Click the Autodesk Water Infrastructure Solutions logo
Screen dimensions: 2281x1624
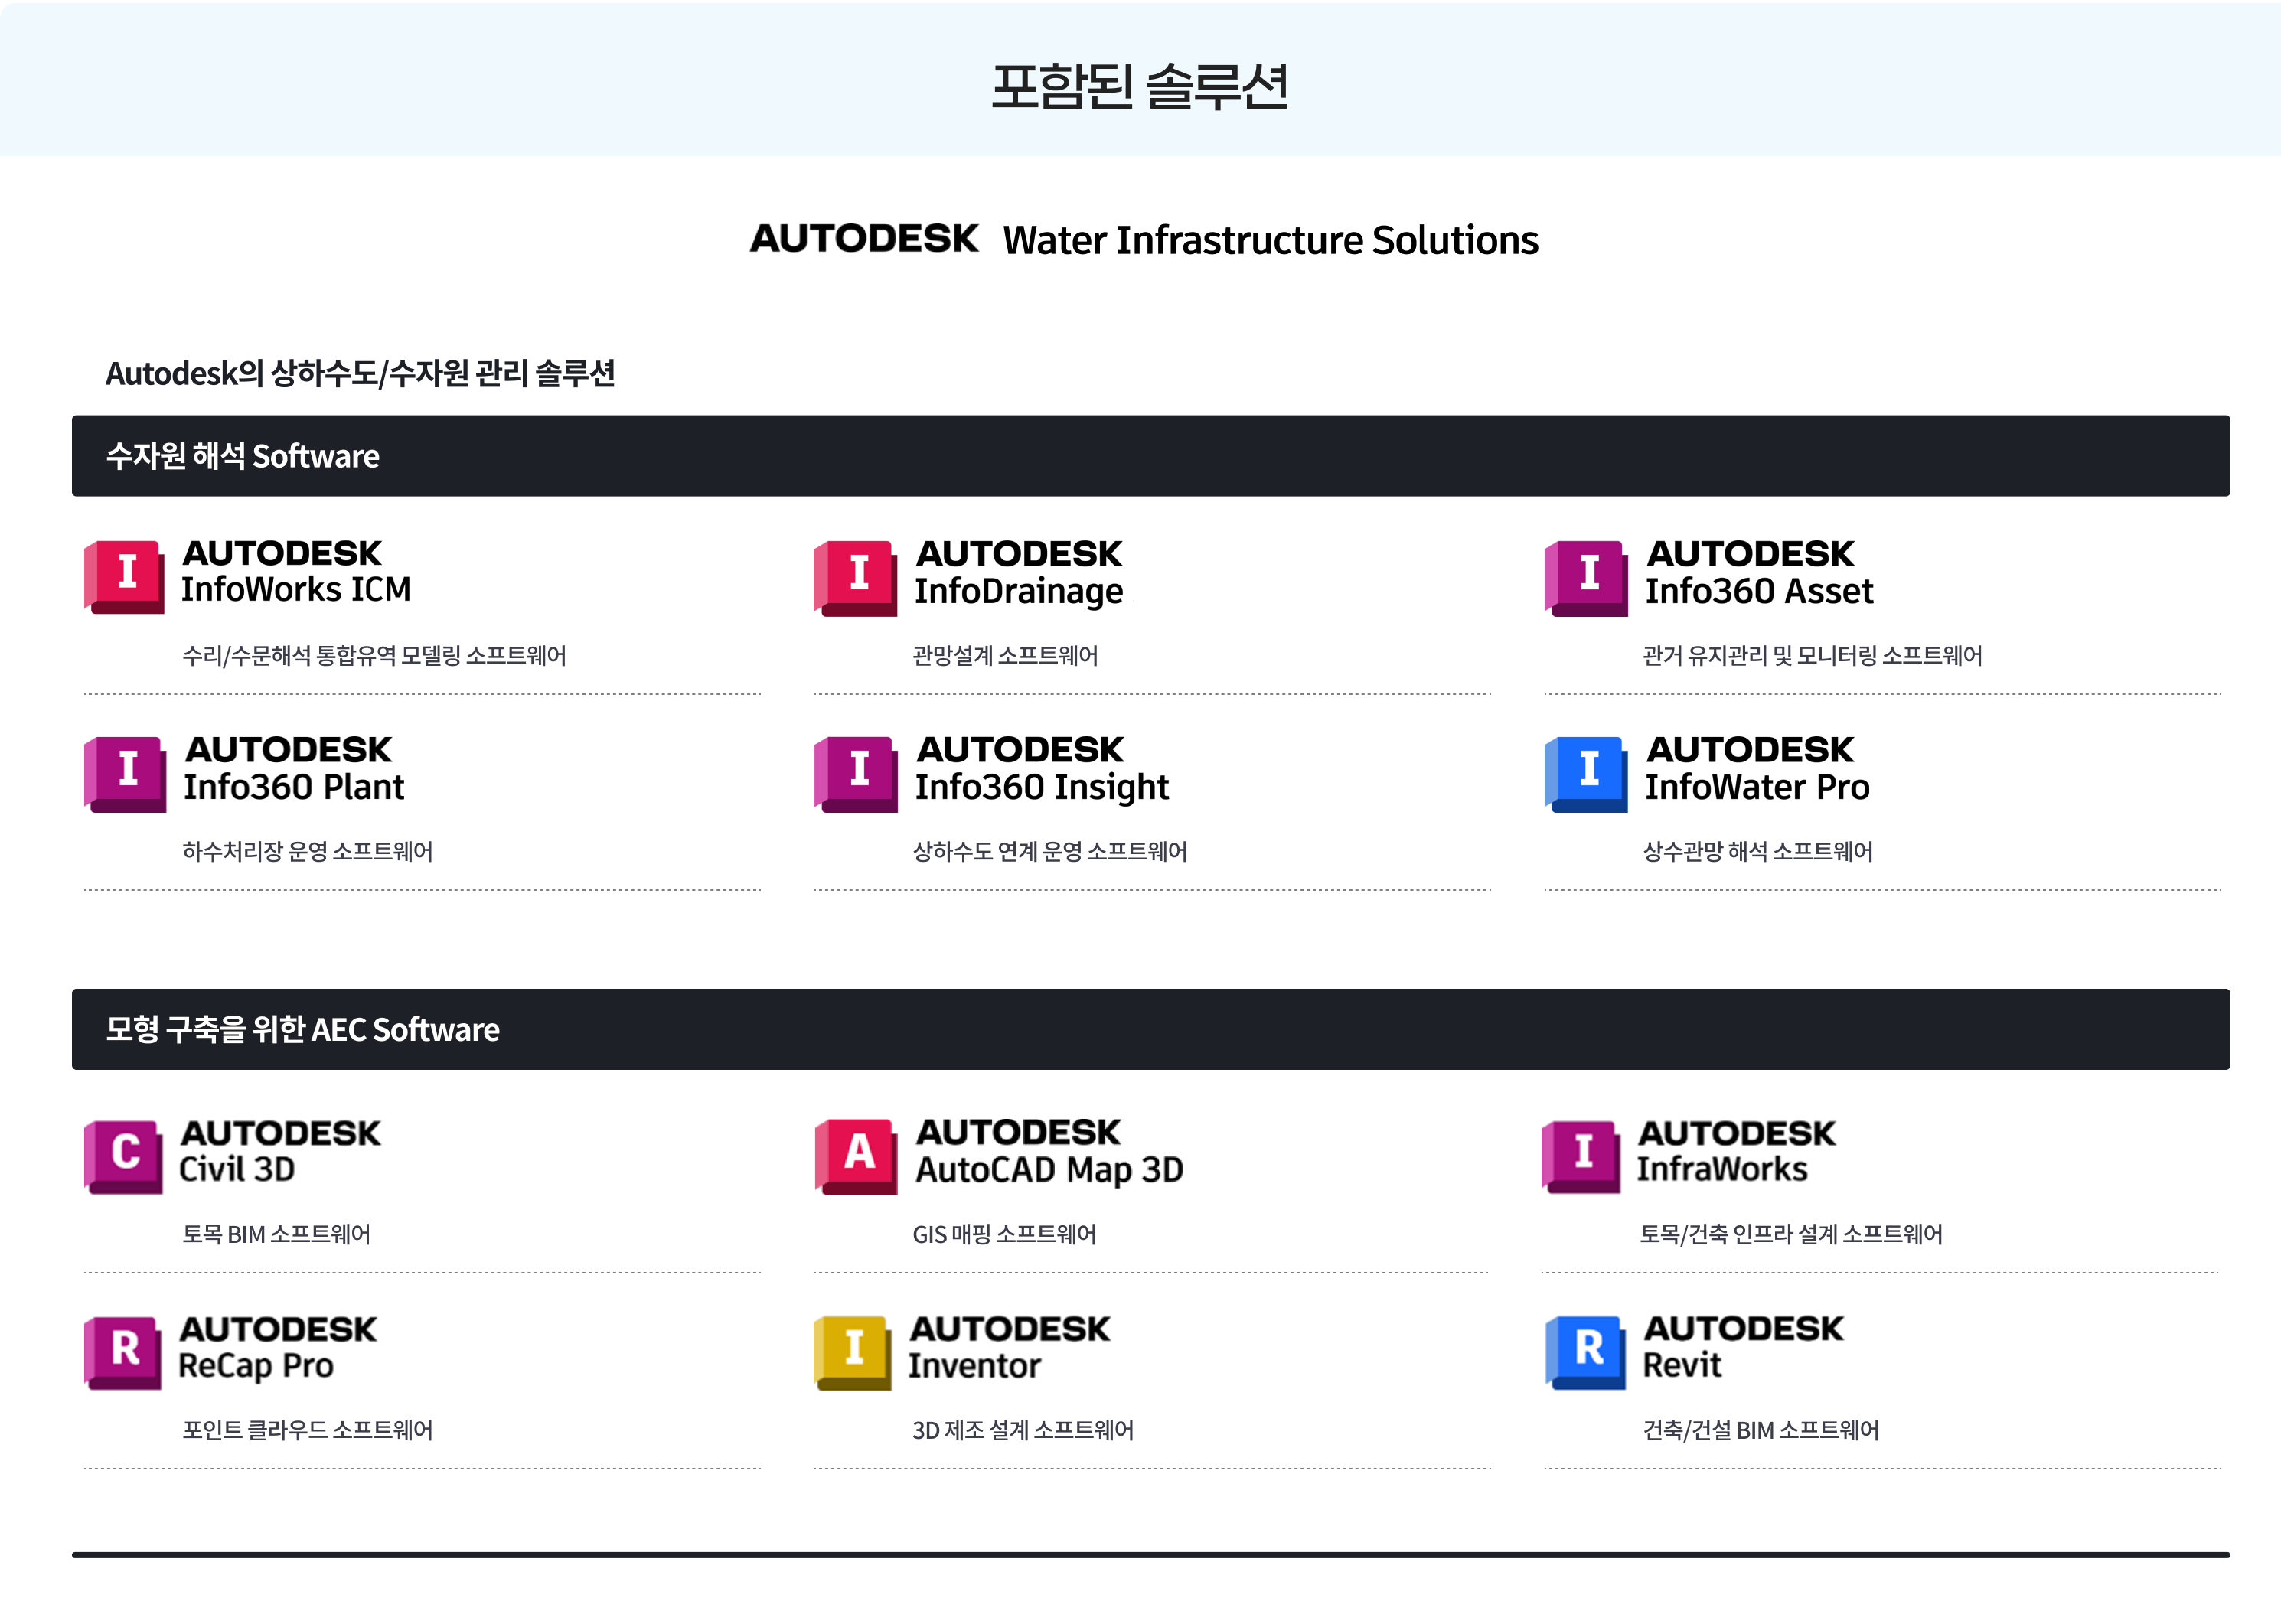tap(1144, 239)
